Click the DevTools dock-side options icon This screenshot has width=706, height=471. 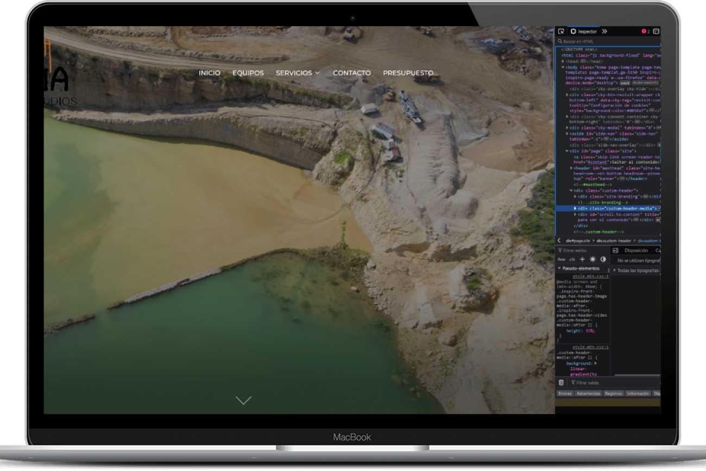(656, 32)
